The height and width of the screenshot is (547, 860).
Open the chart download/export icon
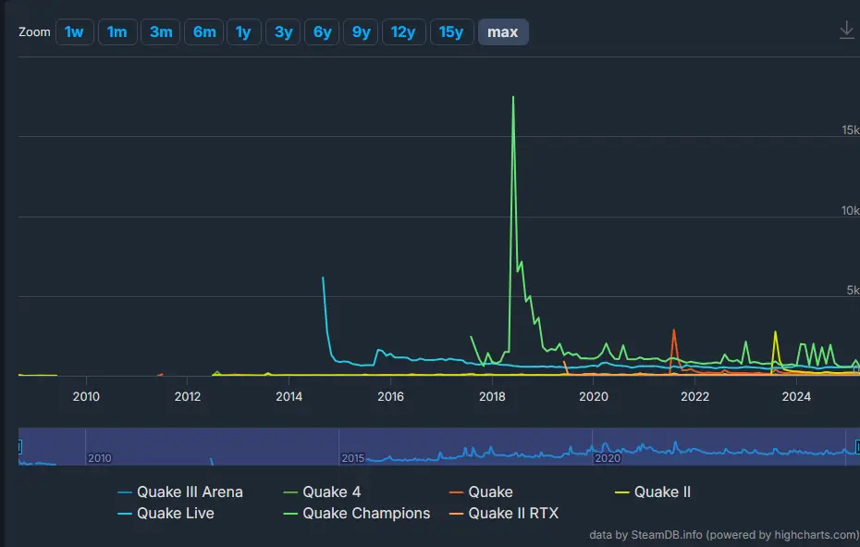pyautogui.click(x=846, y=29)
